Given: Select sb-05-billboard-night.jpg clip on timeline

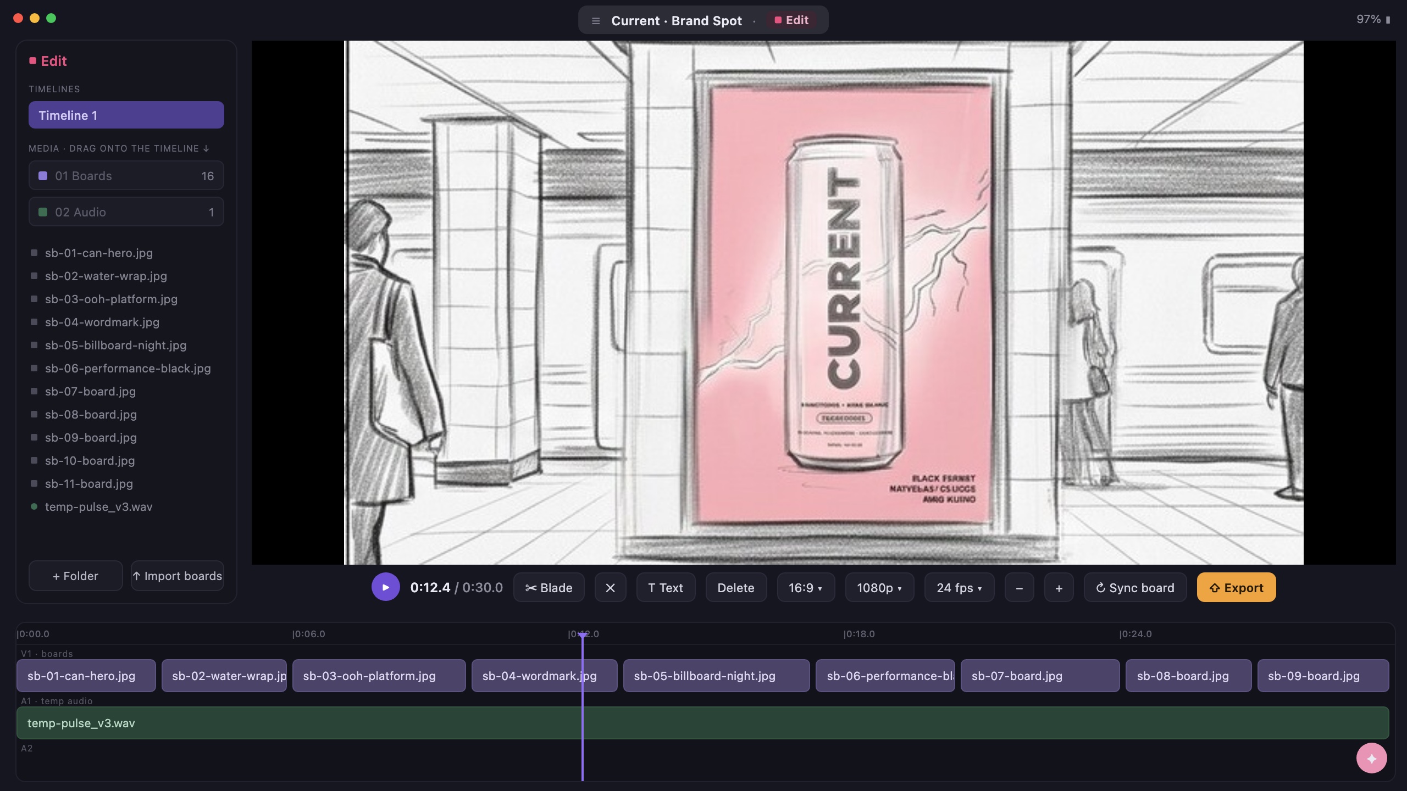Looking at the screenshot, I should 717,676.
